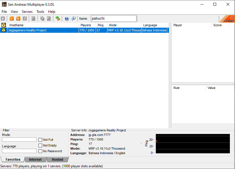This screenshot has width=235, height=169.
Task: Click the Rule column header
Action: tap(189, 88)
